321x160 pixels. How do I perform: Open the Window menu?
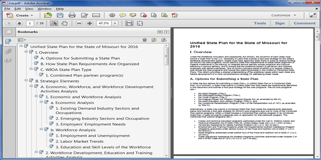(x=44, y=8)
